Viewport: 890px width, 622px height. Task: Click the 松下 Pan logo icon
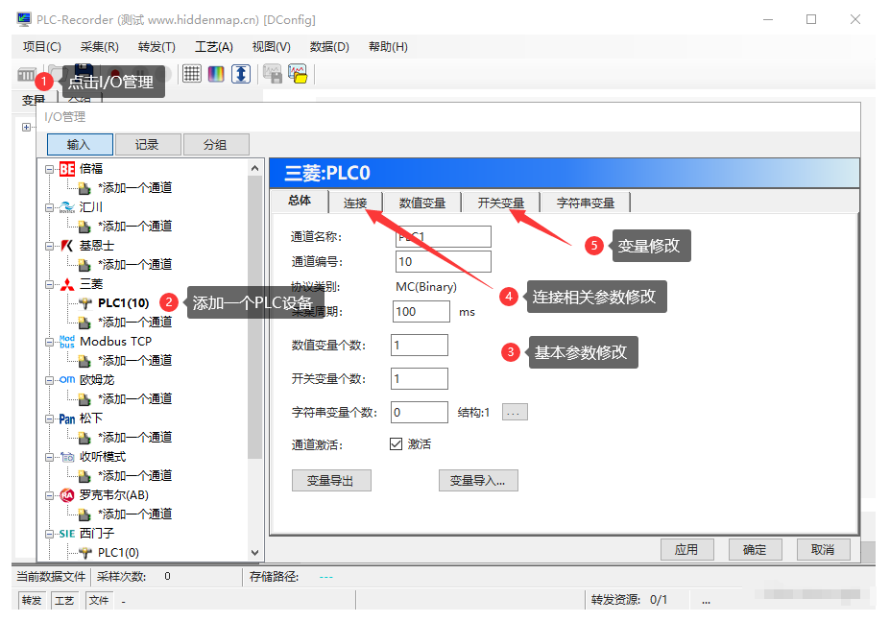click(x=67, y=419)
